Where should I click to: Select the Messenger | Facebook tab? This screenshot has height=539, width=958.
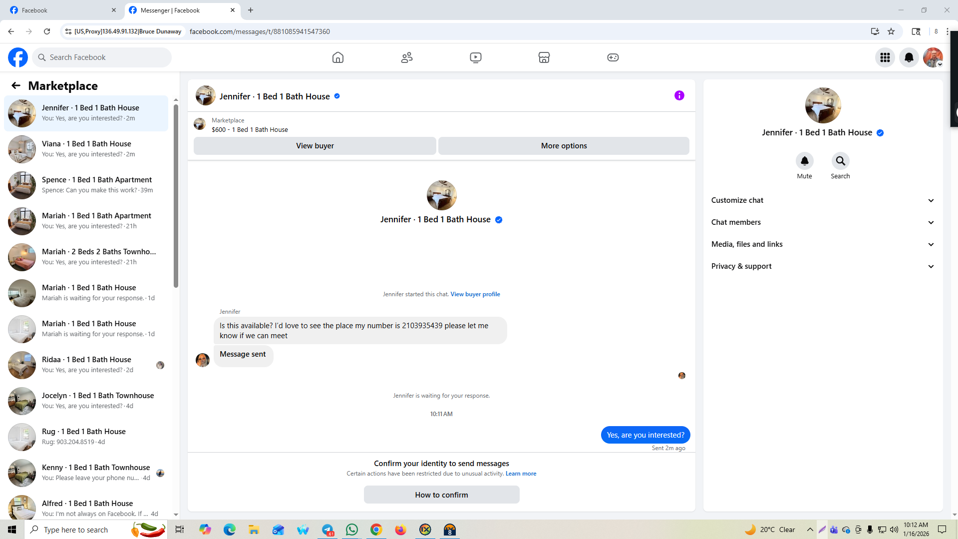click(182, 10)
